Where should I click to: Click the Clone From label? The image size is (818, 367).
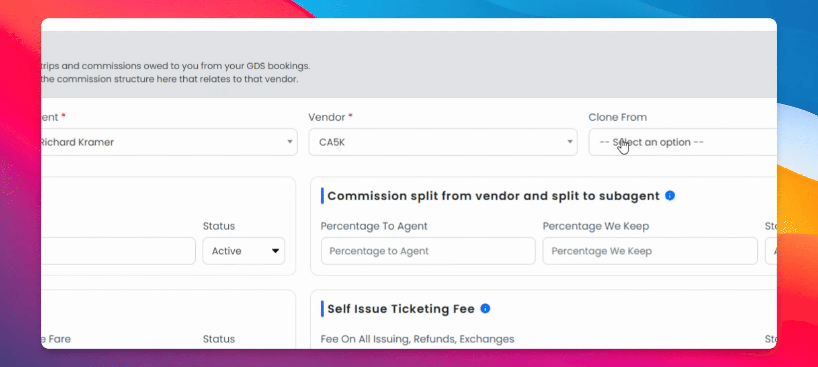617,117
